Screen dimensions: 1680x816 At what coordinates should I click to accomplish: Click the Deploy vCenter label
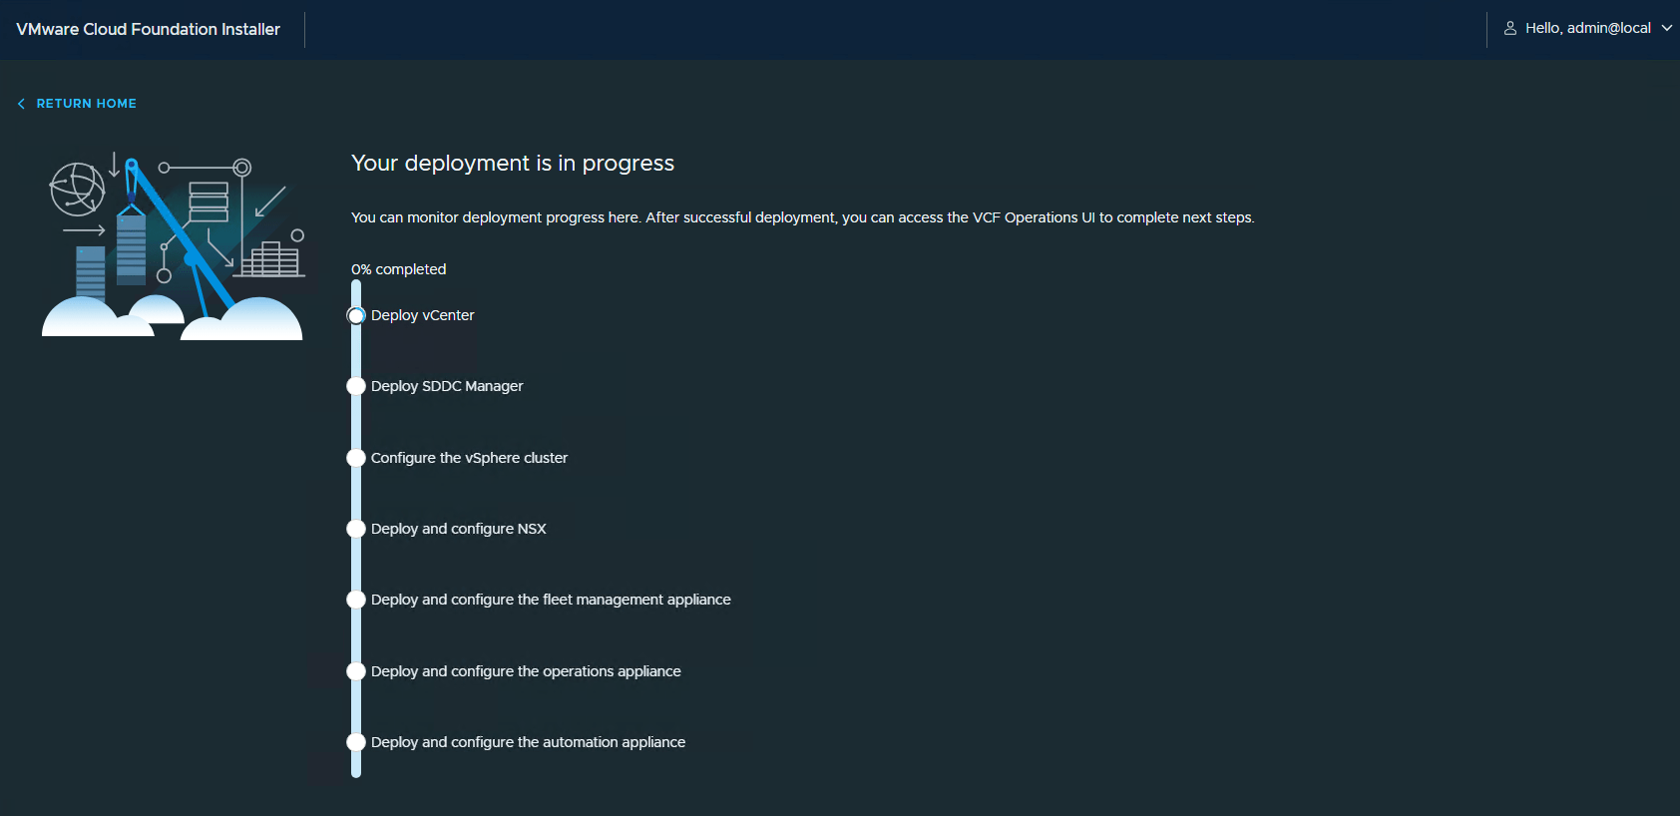[x=422, y=315]
